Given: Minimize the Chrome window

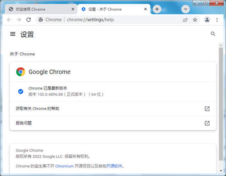Looking at the screenshot, I should pyautogui.click(x=197, y=3).
